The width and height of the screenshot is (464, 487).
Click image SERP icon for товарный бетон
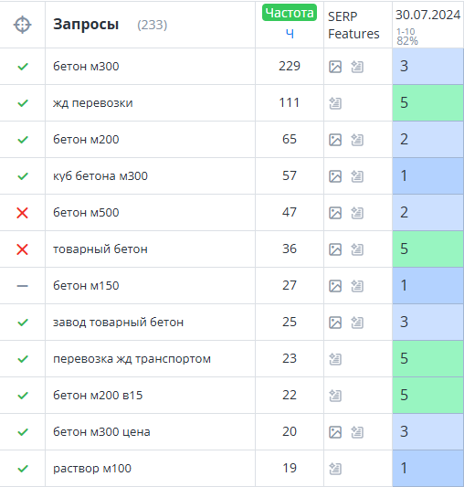(335, 249)
